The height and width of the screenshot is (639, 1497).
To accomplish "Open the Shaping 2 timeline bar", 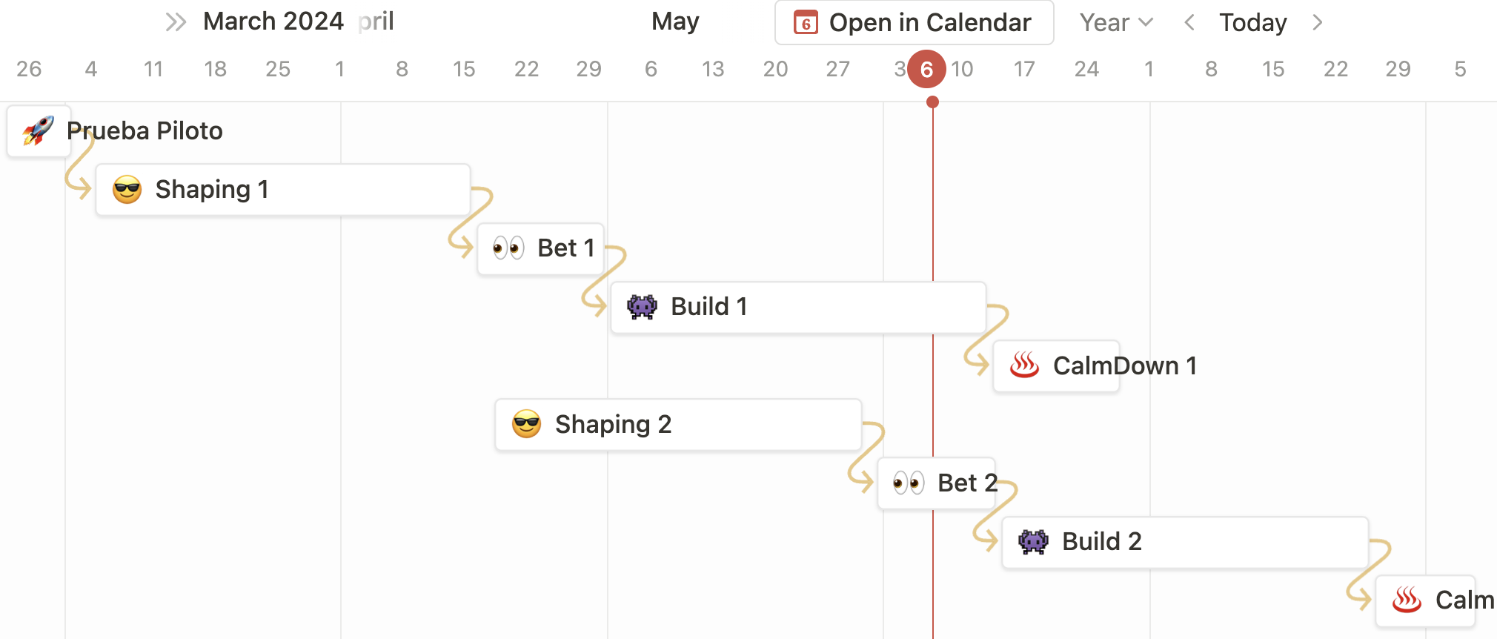I will (x=678, y=425).
